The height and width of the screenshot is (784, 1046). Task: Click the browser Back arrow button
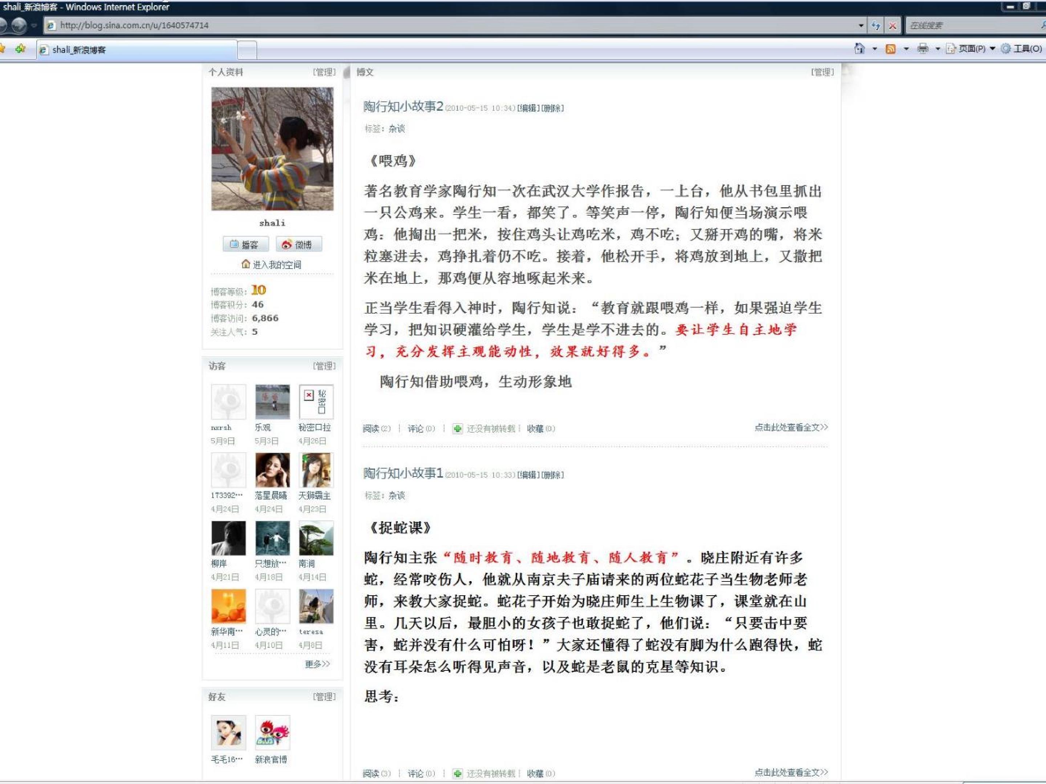pyautogui.click(x=3, y=25)
